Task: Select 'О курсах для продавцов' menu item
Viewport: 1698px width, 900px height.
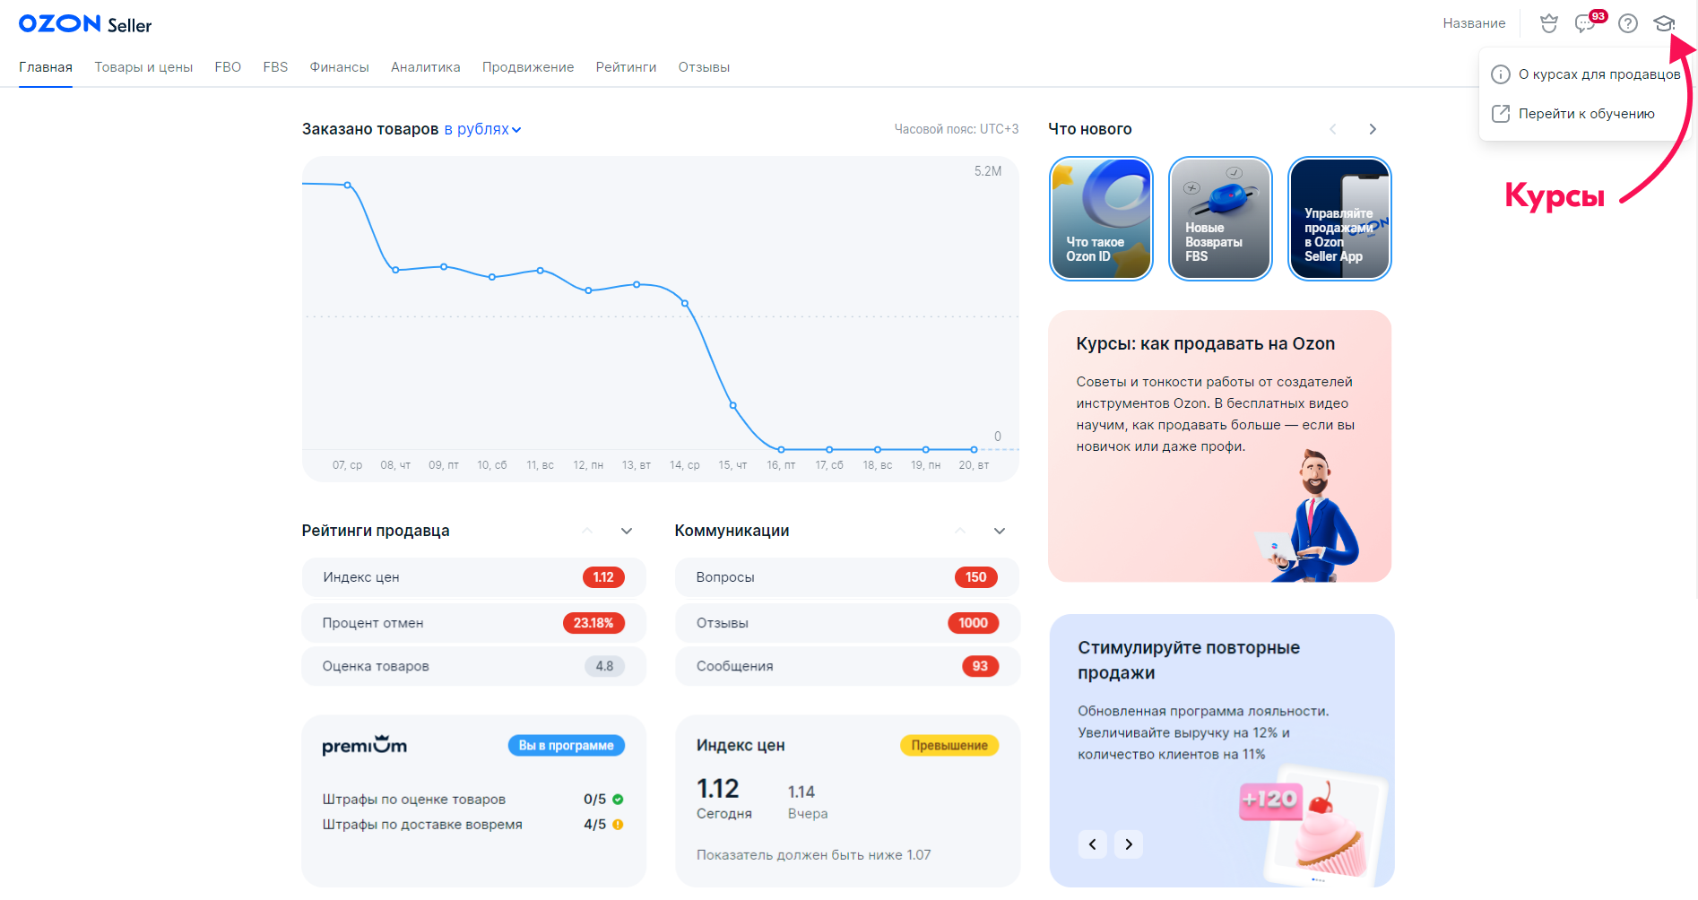Action: coord(1586,74)
